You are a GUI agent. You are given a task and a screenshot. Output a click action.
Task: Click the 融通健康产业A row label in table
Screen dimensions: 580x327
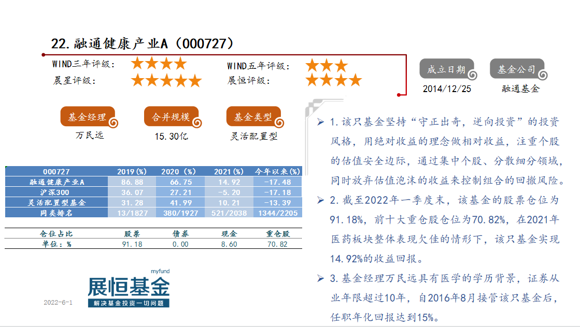click(x=56, y=182)
